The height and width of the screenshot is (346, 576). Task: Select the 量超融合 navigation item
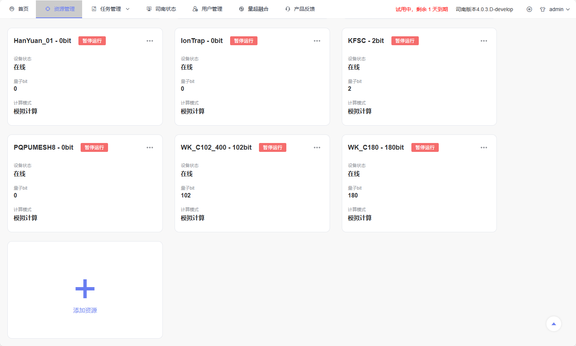(254, 9)
